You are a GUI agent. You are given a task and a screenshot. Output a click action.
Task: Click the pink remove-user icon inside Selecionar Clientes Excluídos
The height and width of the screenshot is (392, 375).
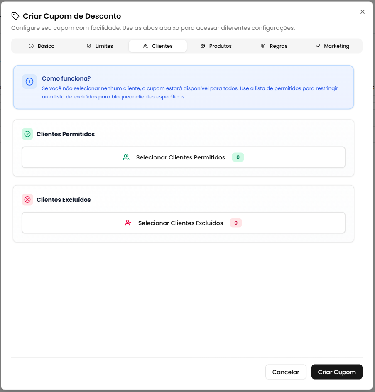[129, 223]
